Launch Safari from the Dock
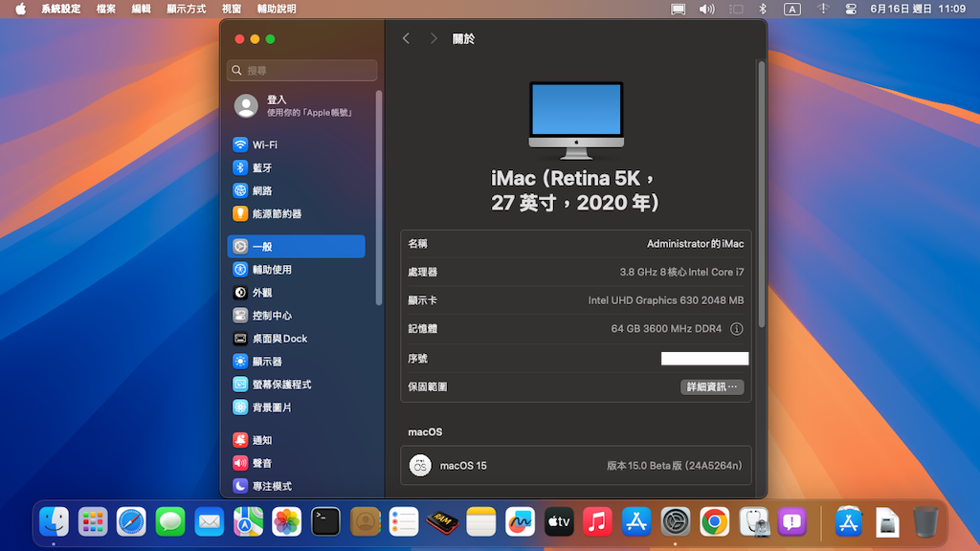 coord(131,521)
